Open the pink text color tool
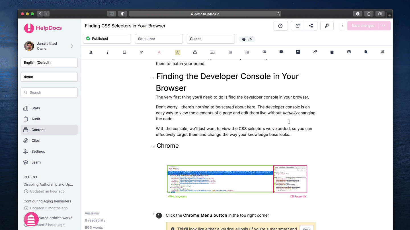410x230 pixels. [x=159, y=52]
